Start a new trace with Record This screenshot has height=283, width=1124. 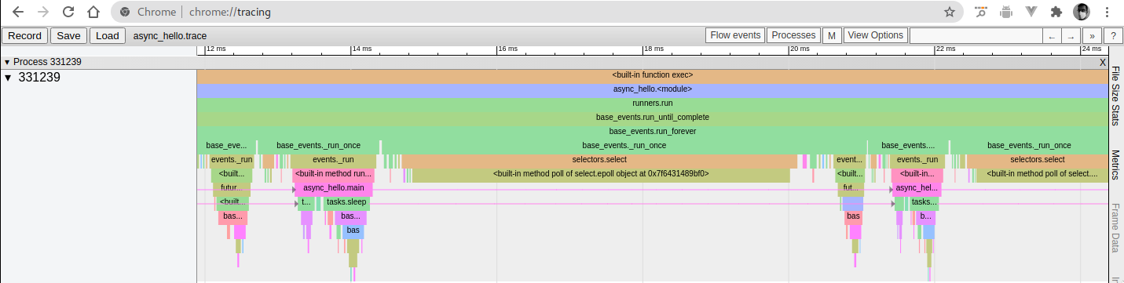24,35
